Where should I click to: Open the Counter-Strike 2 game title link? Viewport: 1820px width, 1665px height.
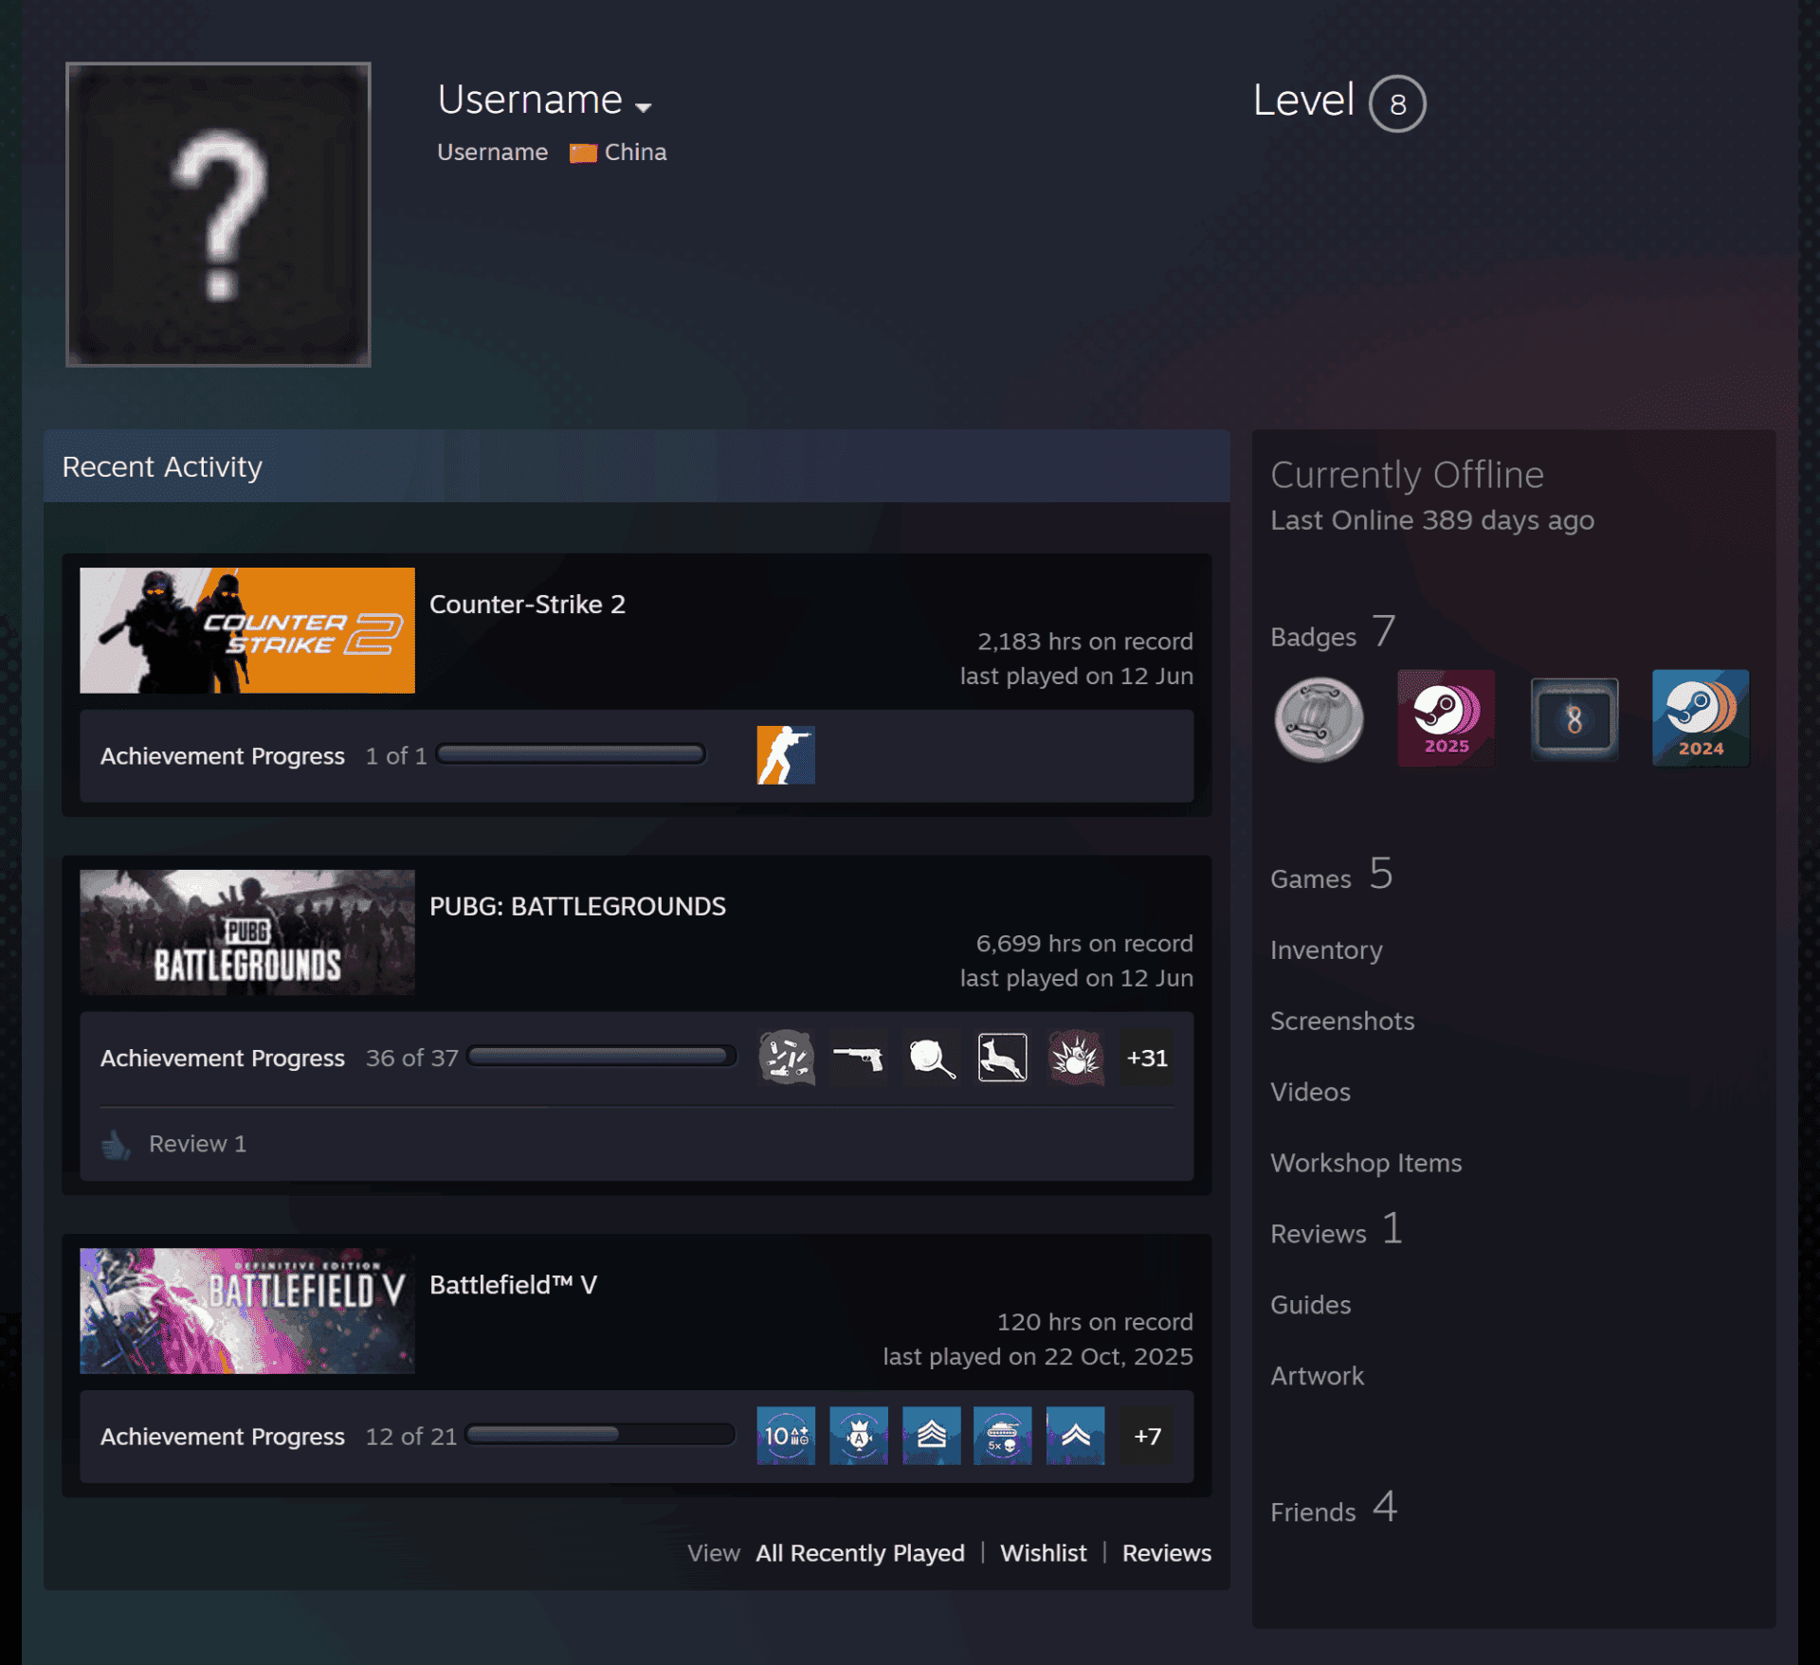point(527,605)
